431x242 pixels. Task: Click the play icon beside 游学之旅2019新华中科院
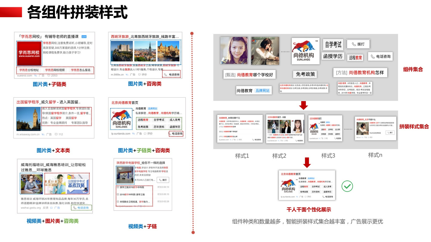pos(118,187)
